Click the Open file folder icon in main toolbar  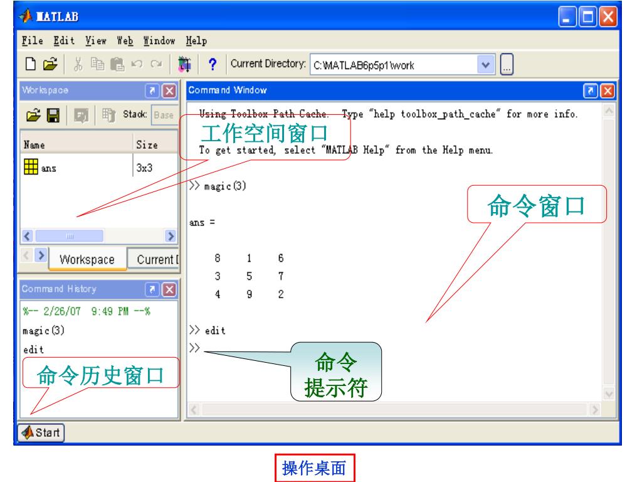50,64
